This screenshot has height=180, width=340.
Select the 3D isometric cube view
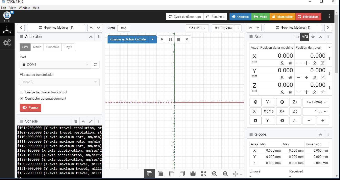pos(193,174)
